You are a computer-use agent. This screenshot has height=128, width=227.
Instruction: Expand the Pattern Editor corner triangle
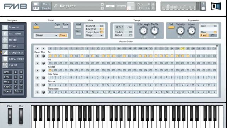217,46
